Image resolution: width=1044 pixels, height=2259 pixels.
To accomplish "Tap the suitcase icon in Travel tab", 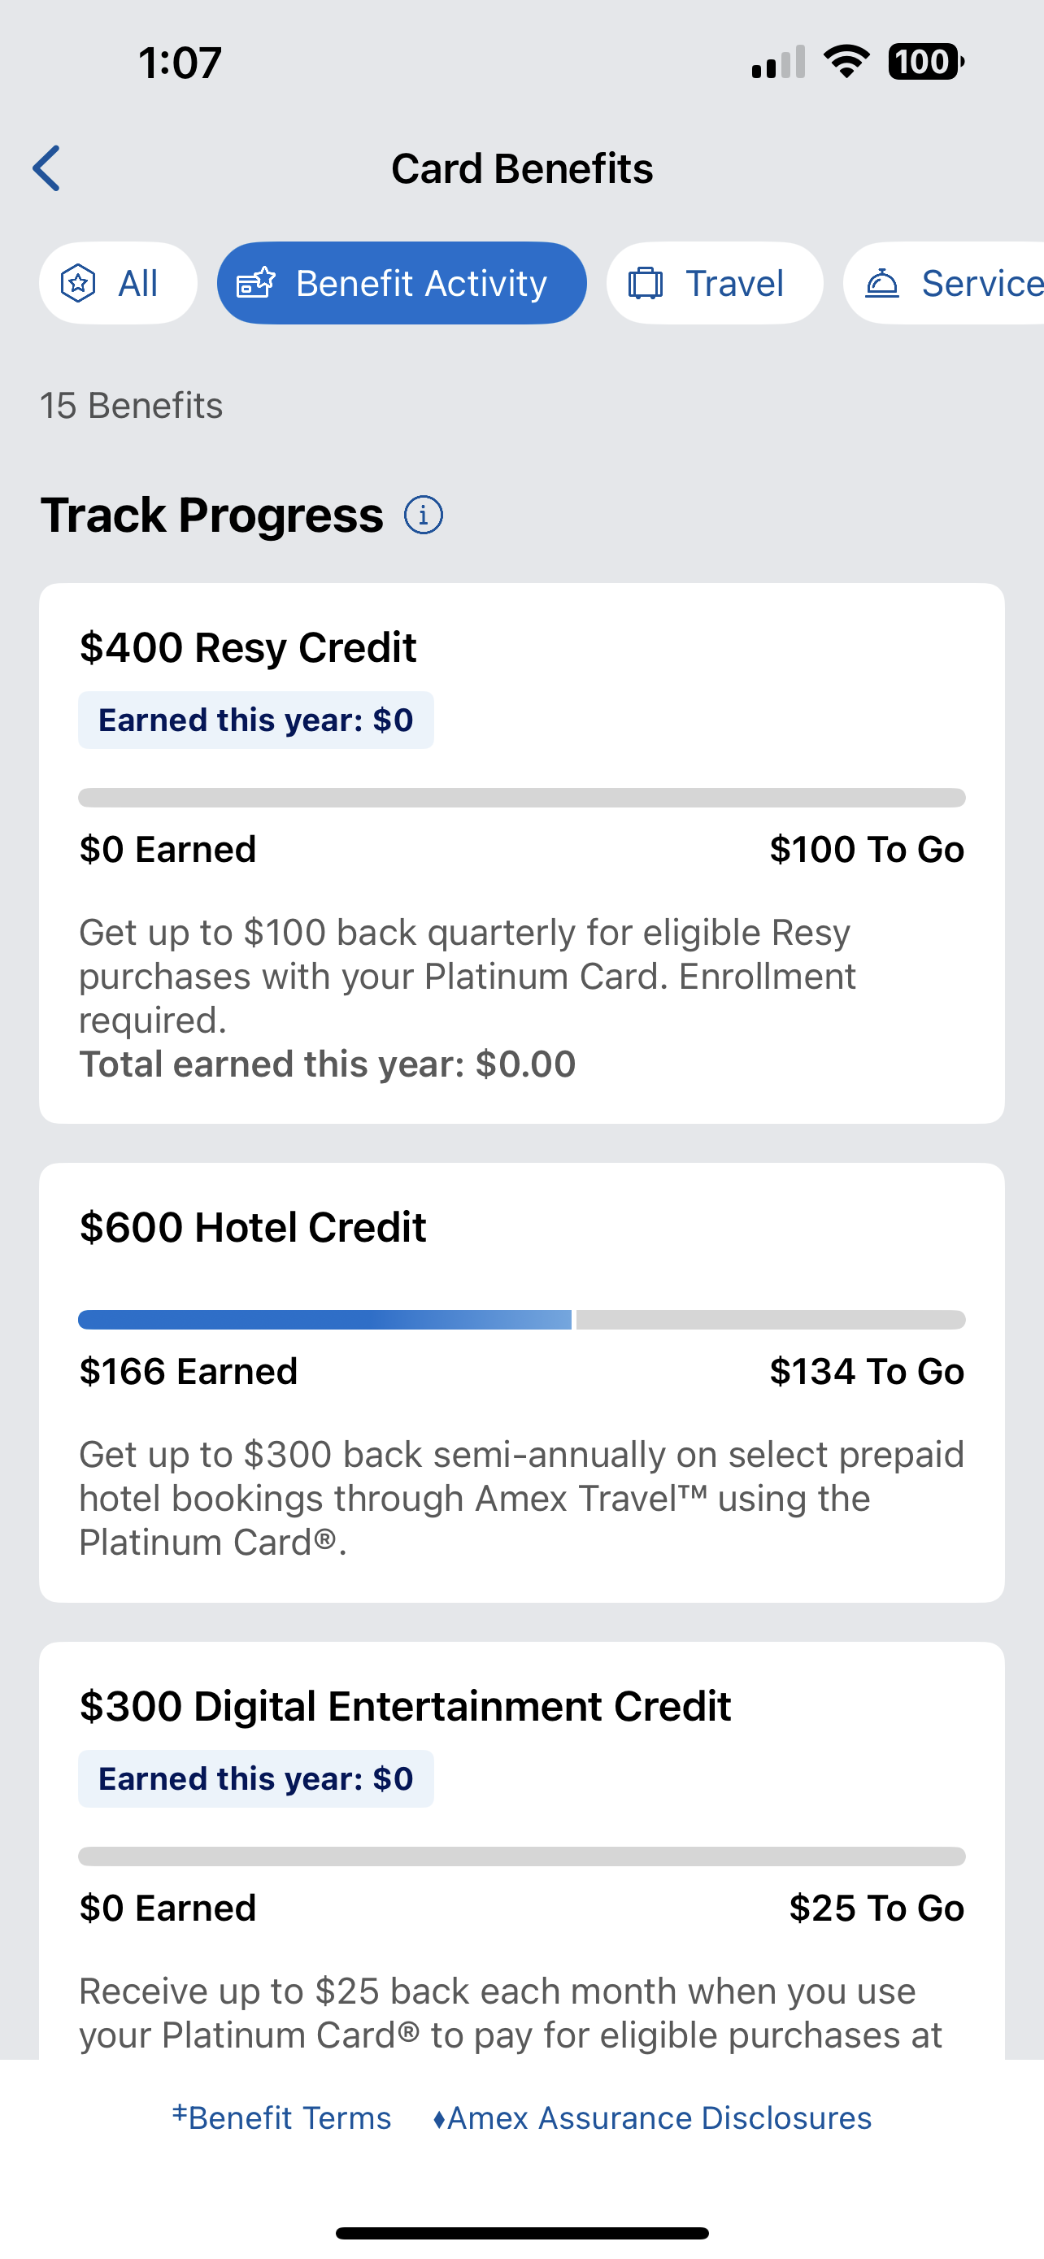I will [x=646, y=283].
